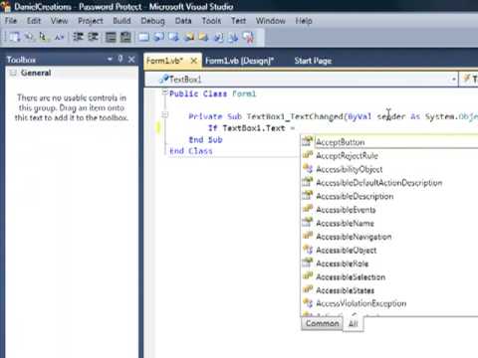Select AccessibleName in the IntelliSense list

coord(389,223)
